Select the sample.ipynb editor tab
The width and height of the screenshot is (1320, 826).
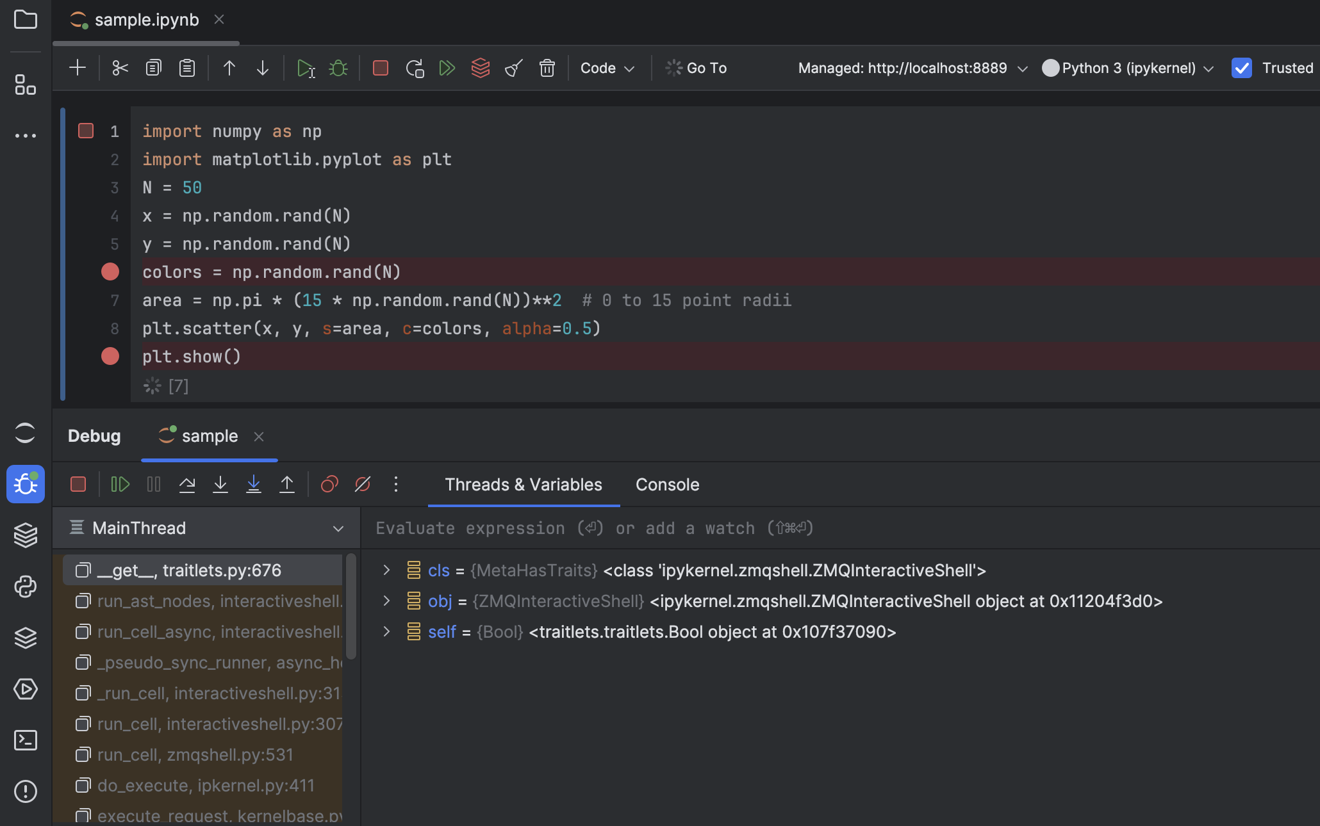tap(147, 20)
